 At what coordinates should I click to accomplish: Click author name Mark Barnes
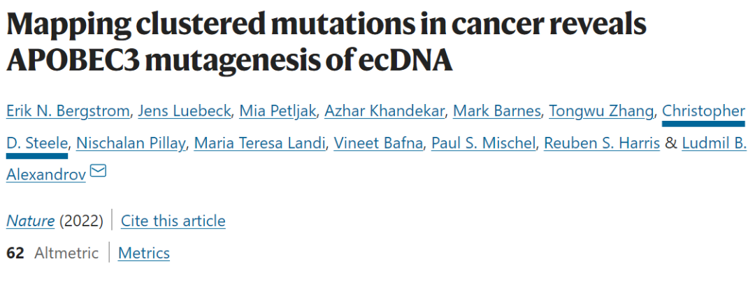coord(497,110)
